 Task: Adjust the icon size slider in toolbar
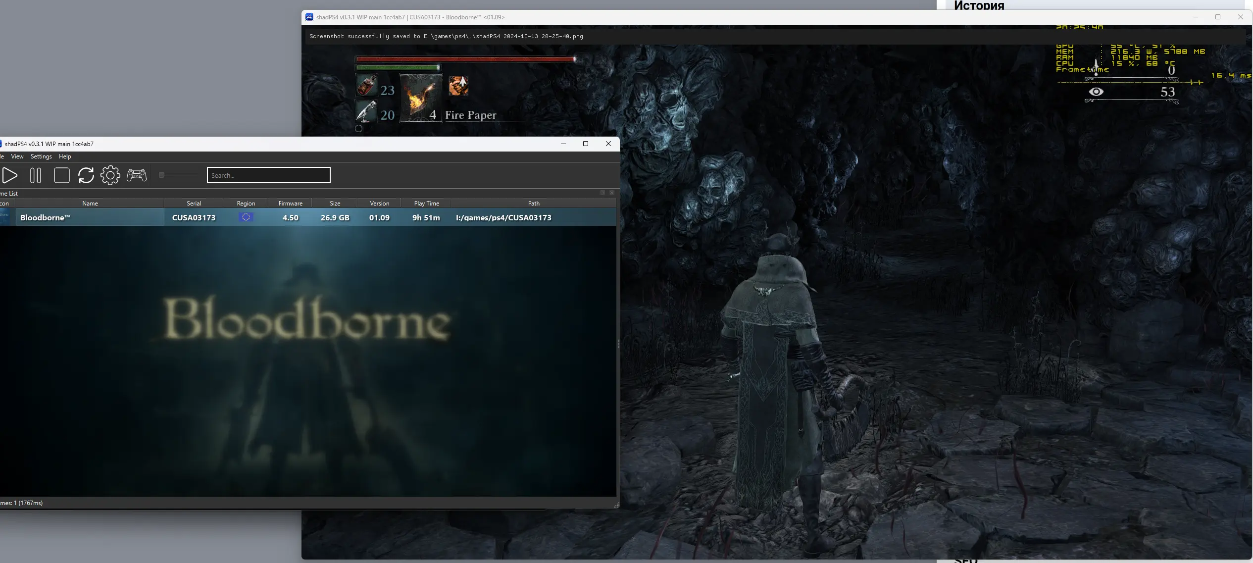[178, 175]
